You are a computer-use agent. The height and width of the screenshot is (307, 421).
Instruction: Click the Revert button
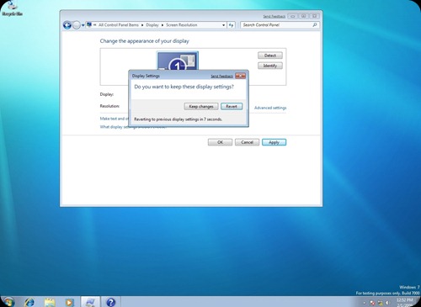tap(232, 107)
